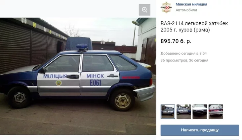The height and width of the screenshot is (140, 242).
Task: Click the МІЛІЦЫЯ lettering on front door
Action: click(55, 76)
